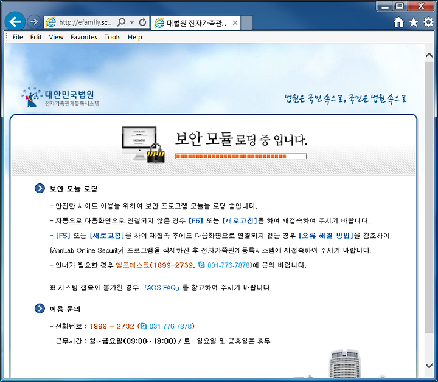Click the vertical scrollbar thumb
The width and height of the screenshot is (438, 382).
click(429, 197)
